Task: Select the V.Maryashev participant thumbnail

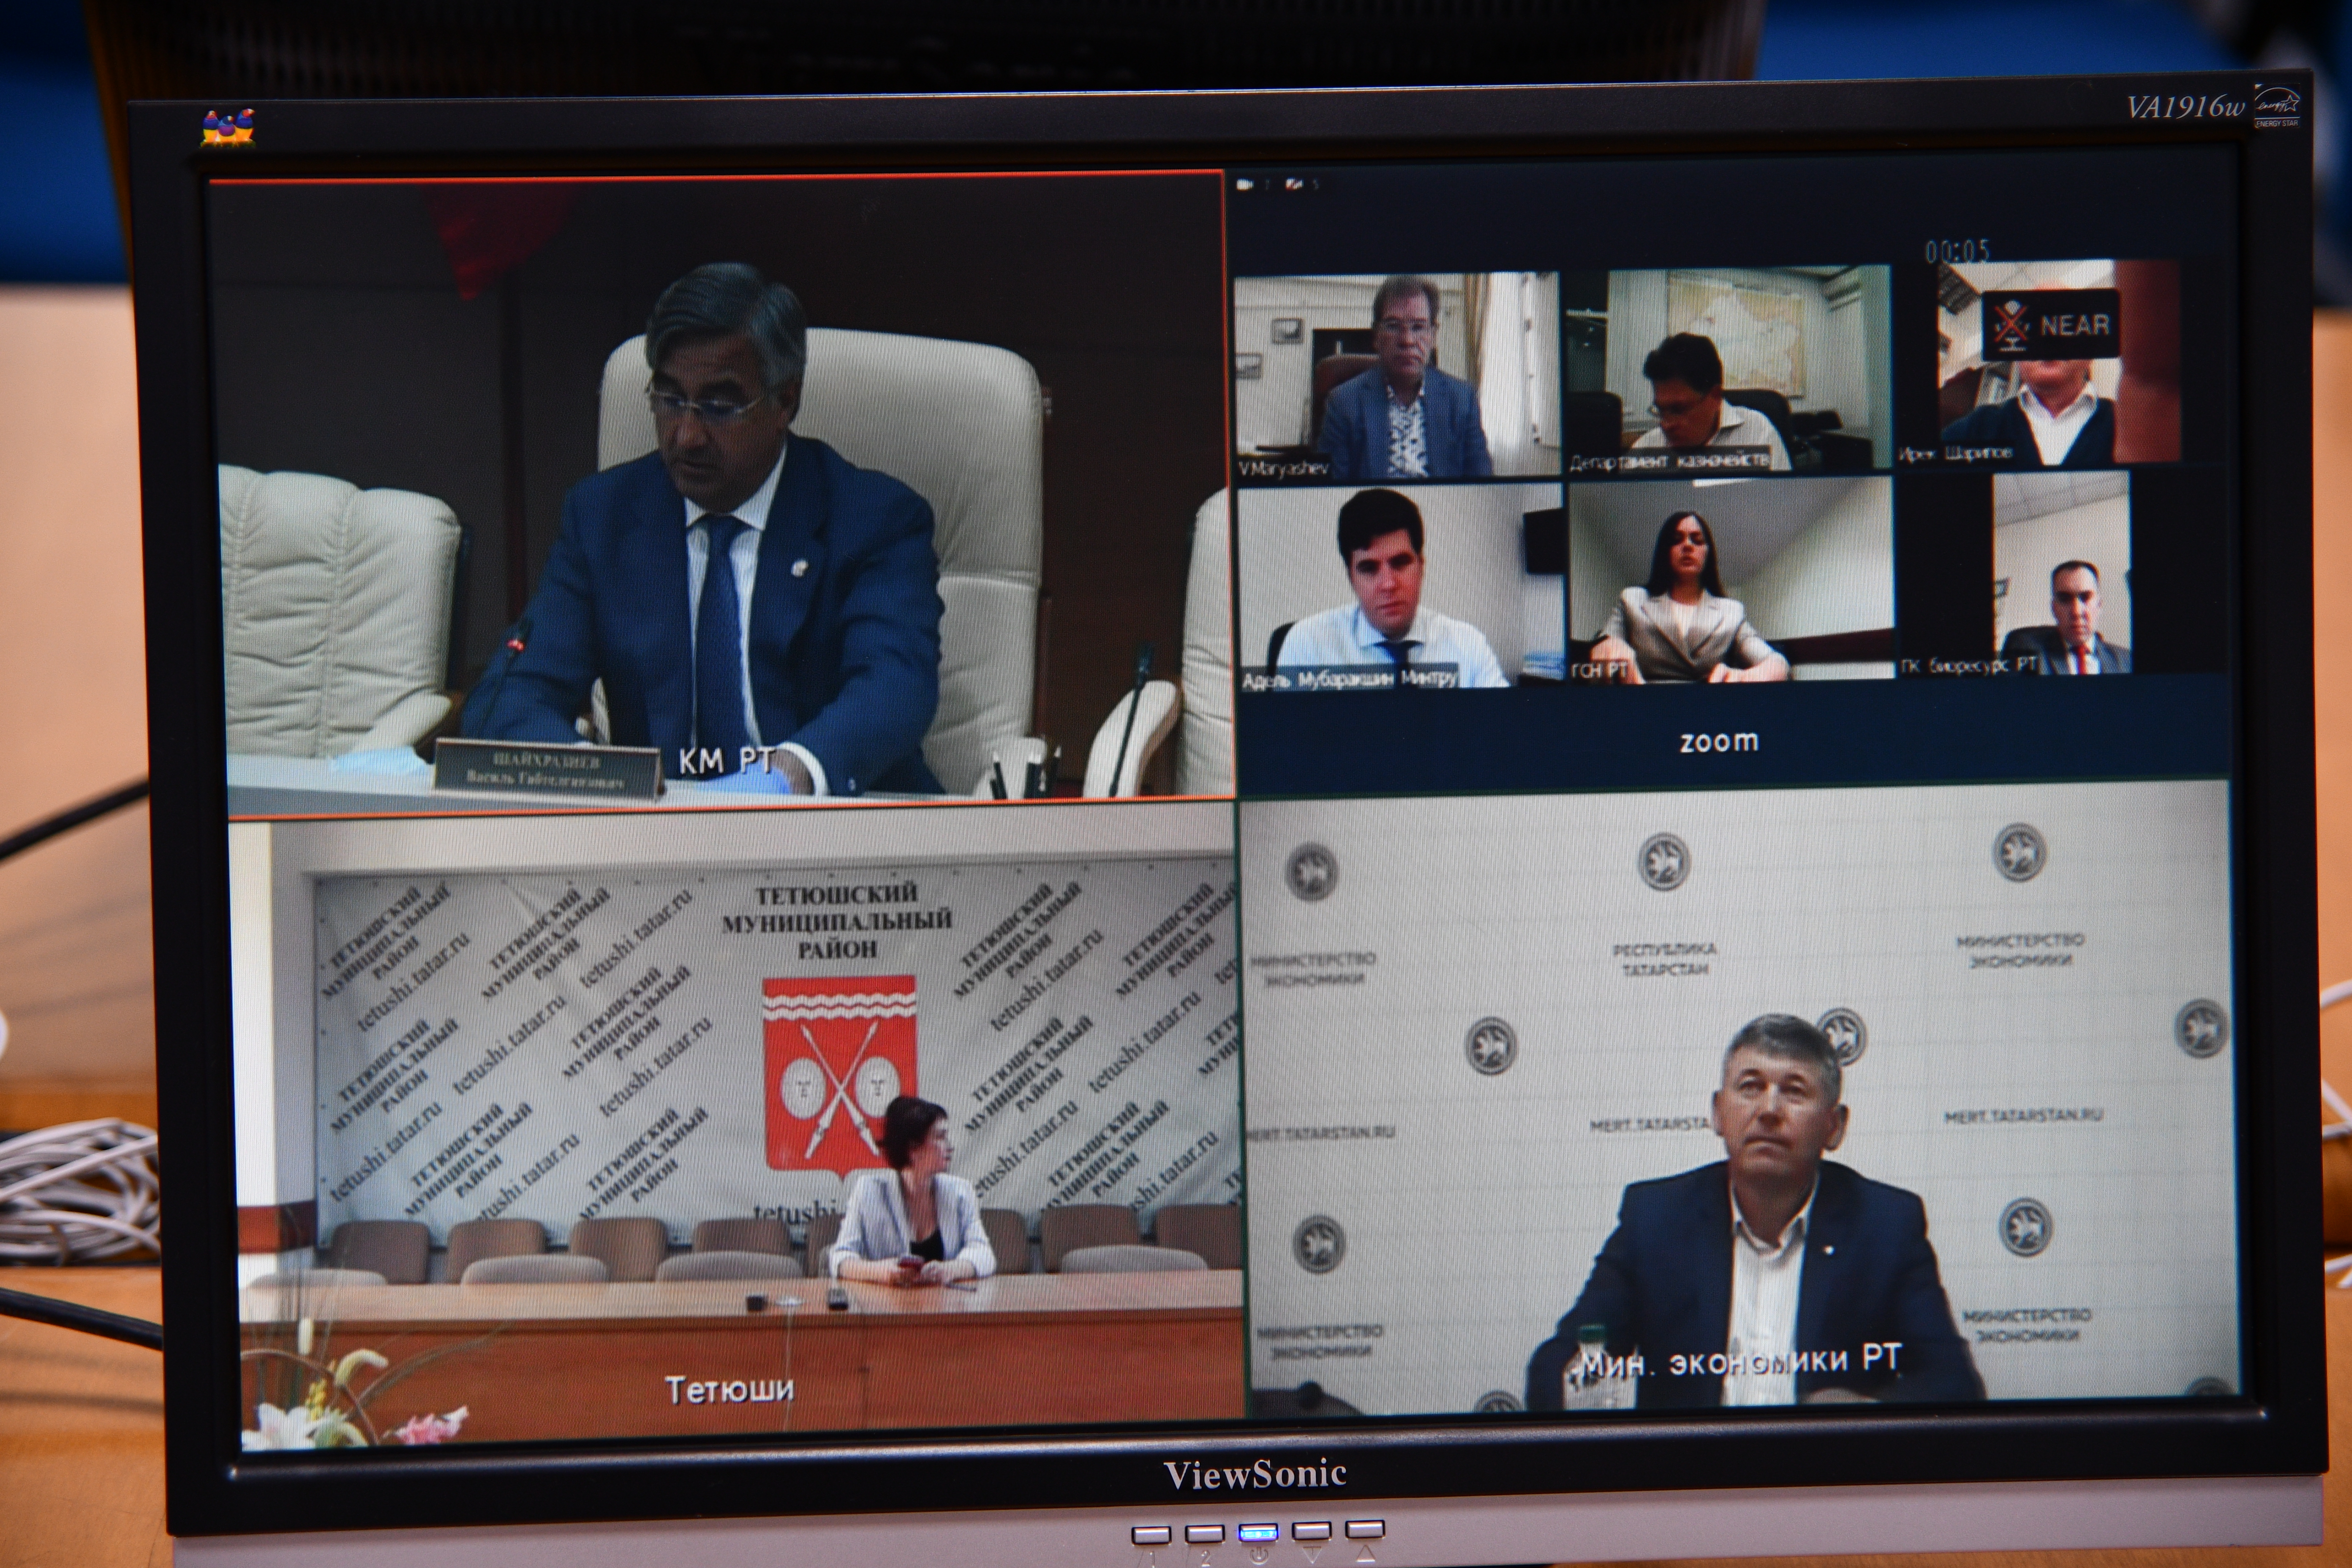Action: pos(1397,374)
